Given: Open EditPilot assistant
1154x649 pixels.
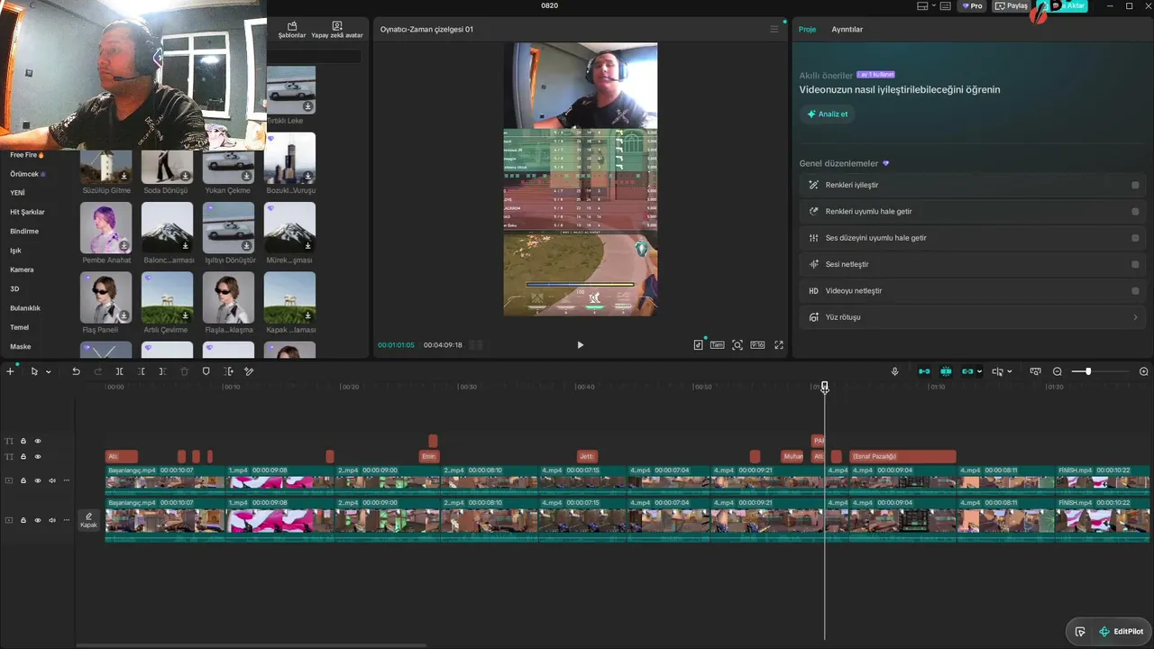Looking at the screenshot, I should [x=1122, y=632].
